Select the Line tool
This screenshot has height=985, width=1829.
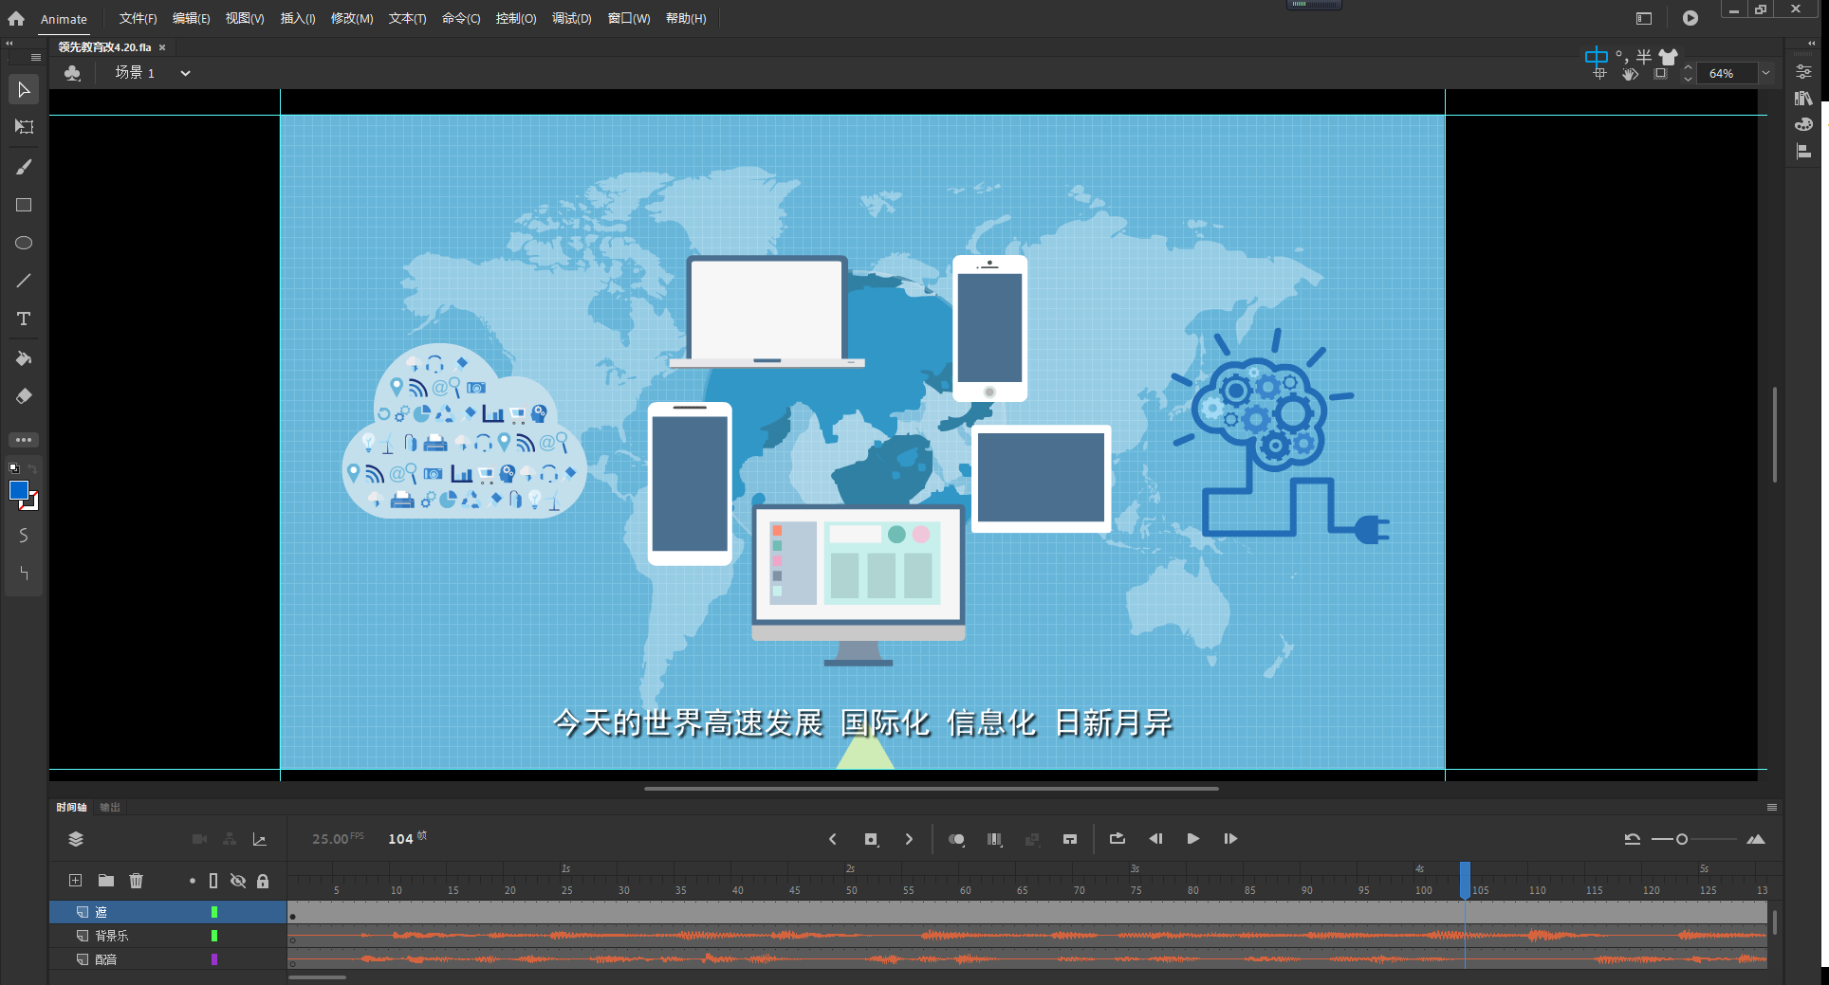point(24,281)
